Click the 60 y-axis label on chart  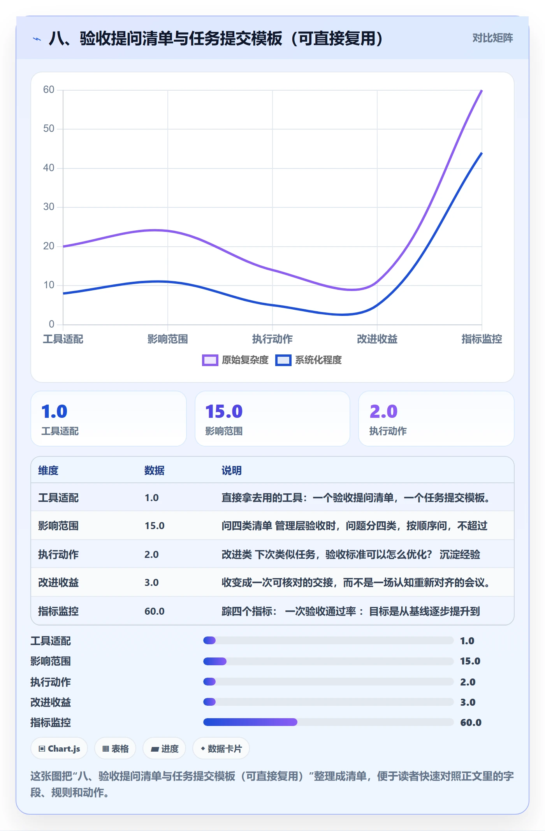click(49, 90)
